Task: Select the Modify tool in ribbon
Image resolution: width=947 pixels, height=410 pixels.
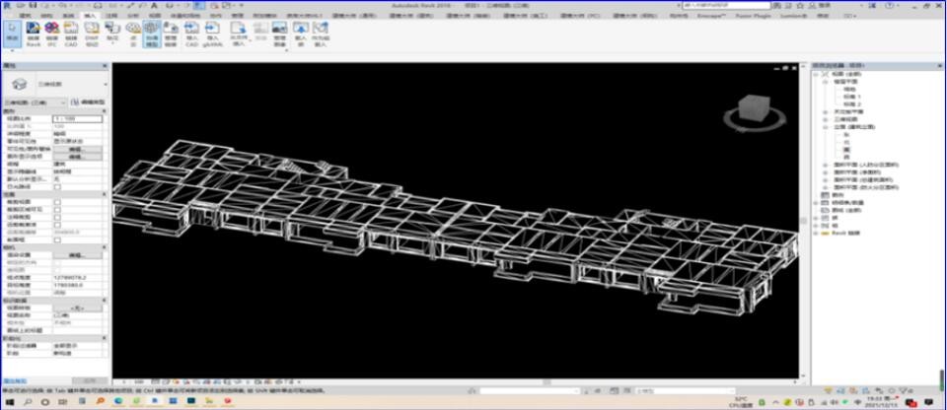Action: [11, 34]
